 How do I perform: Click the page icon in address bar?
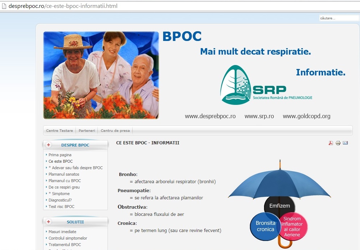point(4,6)
